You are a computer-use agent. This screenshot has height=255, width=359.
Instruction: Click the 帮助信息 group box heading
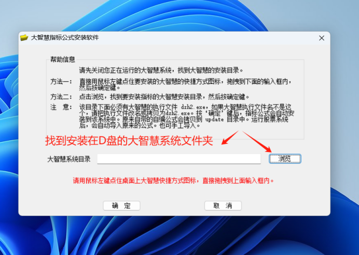62,59
